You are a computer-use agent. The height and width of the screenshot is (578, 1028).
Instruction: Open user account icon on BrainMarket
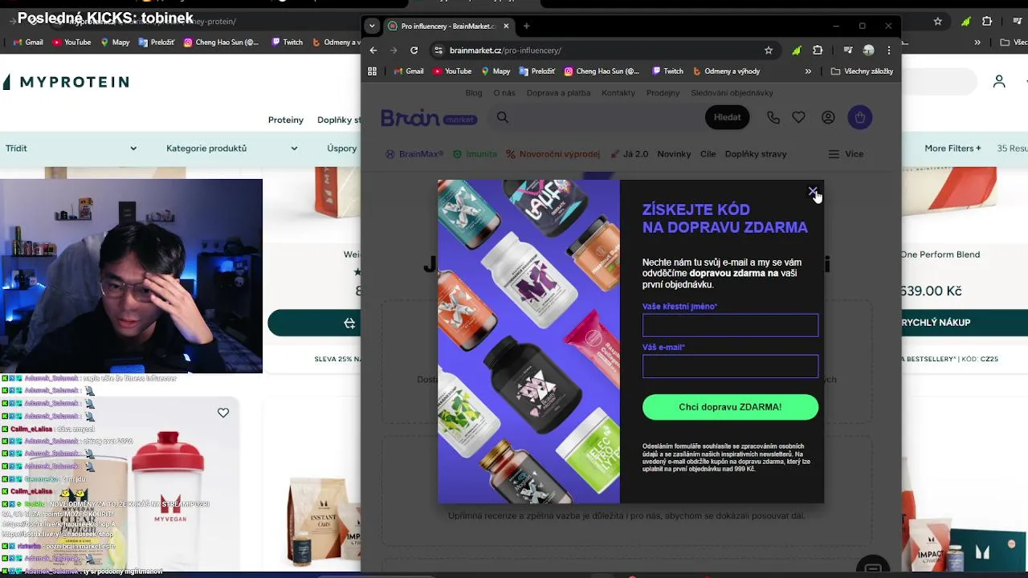tap(828, 117)
